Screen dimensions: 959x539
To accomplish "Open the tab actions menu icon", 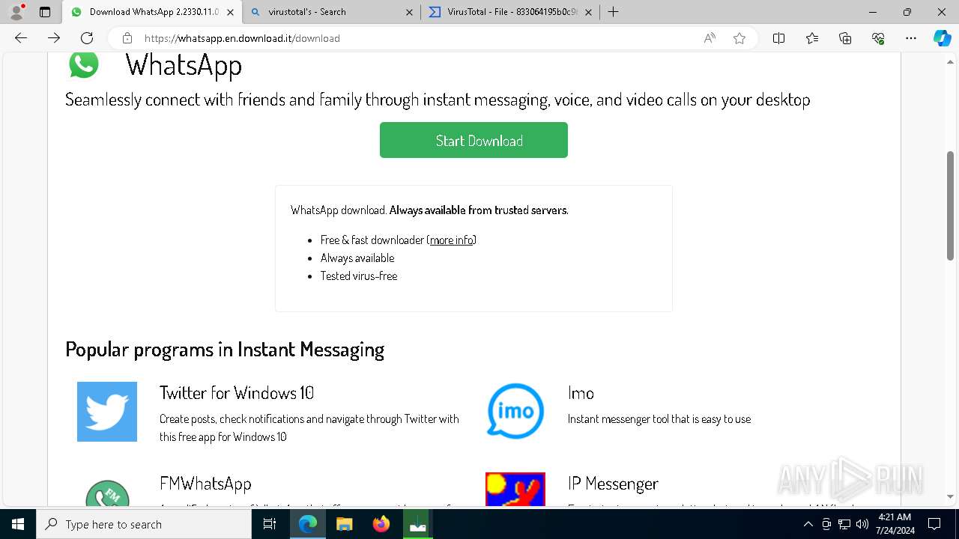I will coord(45,12).
